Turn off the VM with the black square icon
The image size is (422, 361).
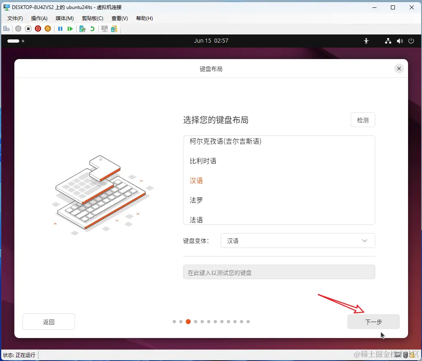point(28,29)
